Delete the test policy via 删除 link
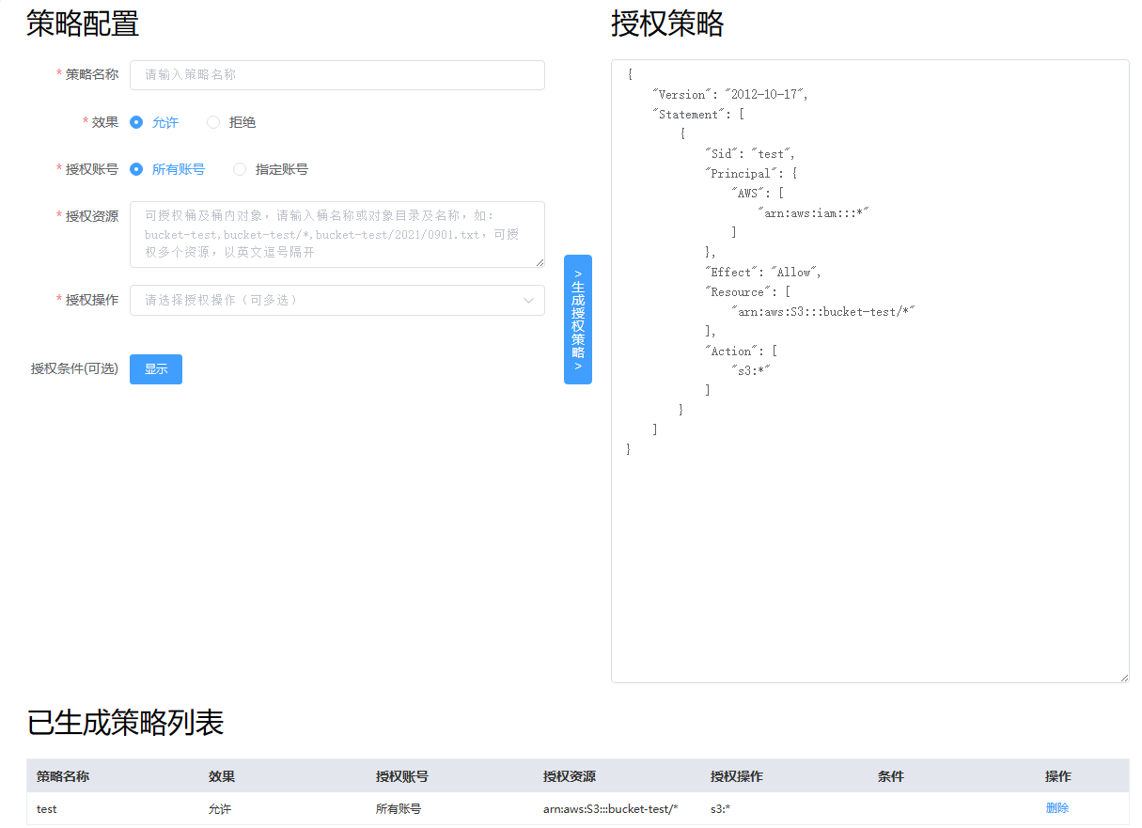Viewport: 1142px width, 828px height. [1056, 808]
